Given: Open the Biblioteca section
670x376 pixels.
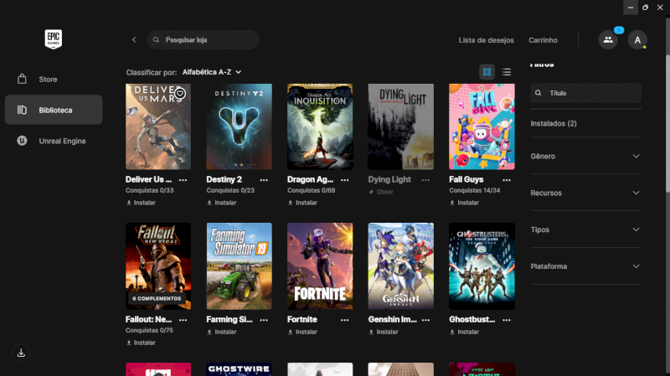Looking at the screenshot, I should pos(54,110).
